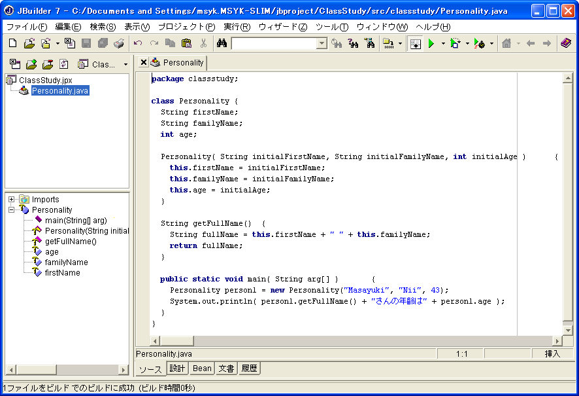The width and height of the screenshot is (579, 396).
Task: Click the editor's vertical scrollbar down arrow
Action: (567, 330)
